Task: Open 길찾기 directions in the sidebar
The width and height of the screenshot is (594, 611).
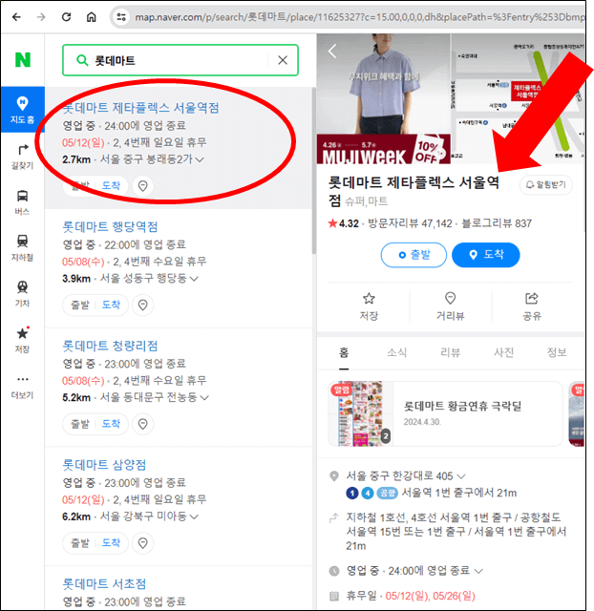Action: (x=23, y=157)
